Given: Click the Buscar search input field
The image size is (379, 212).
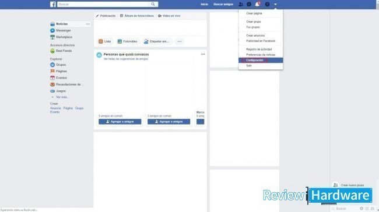Looking at the screenshot, I should point(104,4).
